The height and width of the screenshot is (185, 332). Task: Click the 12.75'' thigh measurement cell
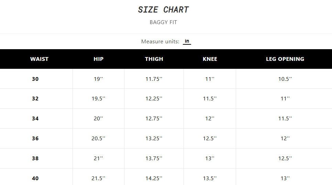point(154,119)
